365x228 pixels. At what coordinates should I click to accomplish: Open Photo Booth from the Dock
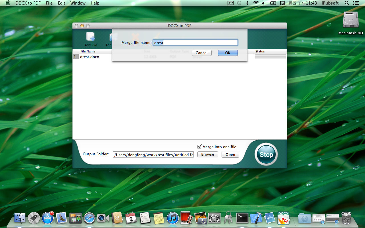click(x=186, y=218)
